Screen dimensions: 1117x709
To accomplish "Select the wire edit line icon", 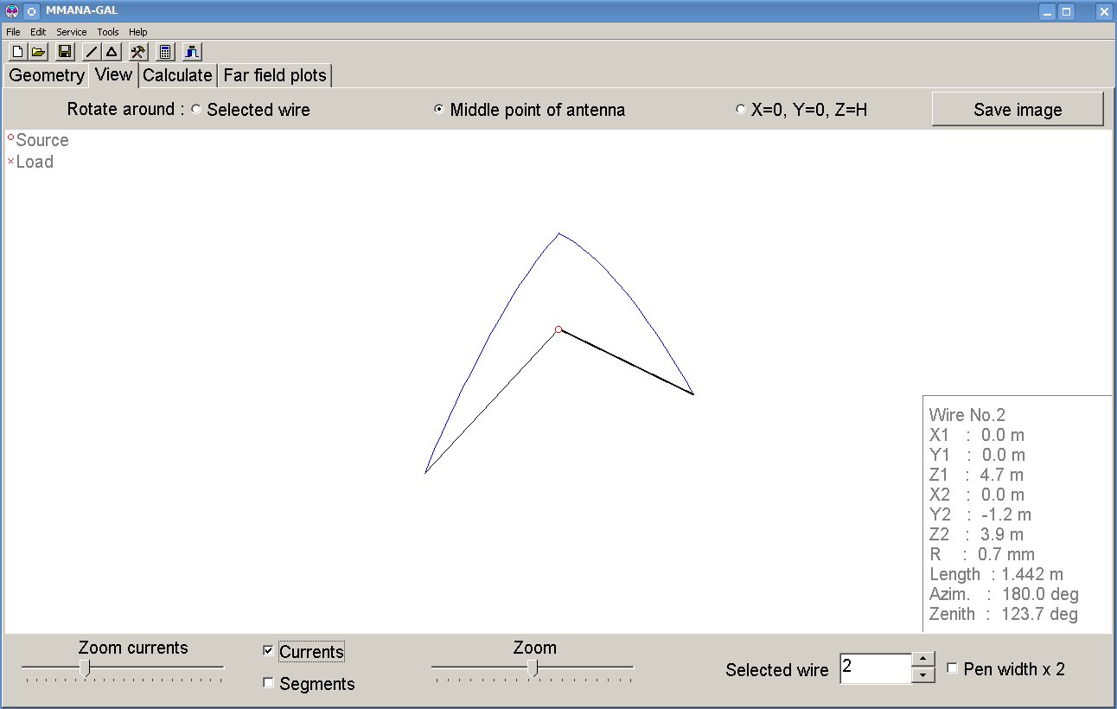I will (x=91, y=52).
